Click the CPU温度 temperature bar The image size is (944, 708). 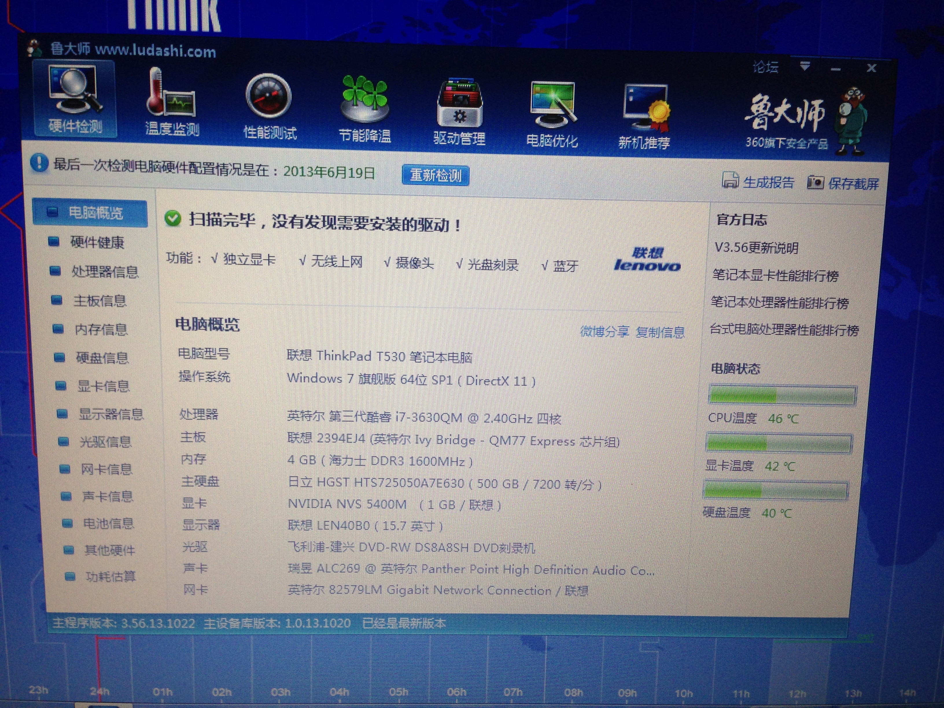(x=782, y=395)
